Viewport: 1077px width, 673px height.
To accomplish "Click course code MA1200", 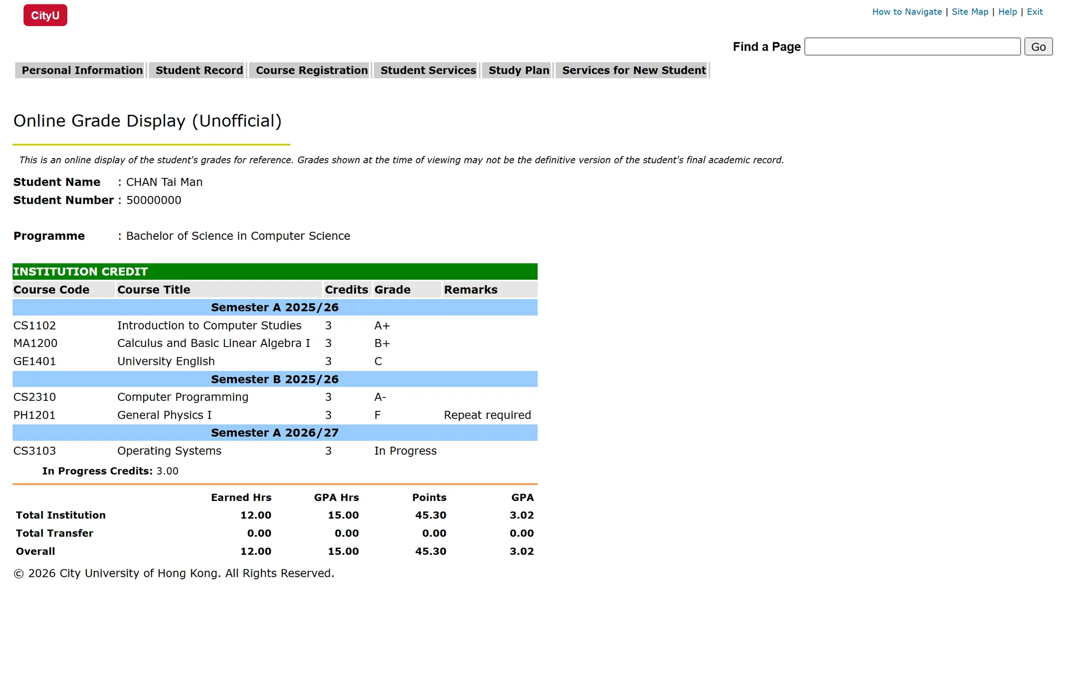I will tap(35, 343).
